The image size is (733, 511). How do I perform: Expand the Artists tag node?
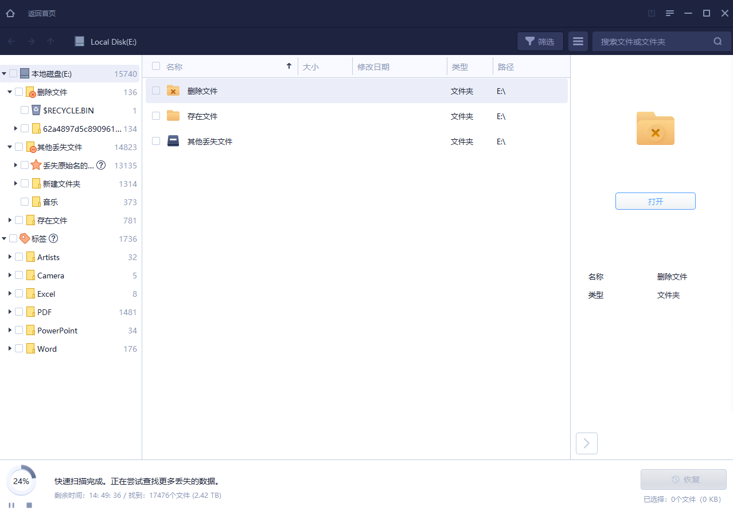click(x=10, y=257)
